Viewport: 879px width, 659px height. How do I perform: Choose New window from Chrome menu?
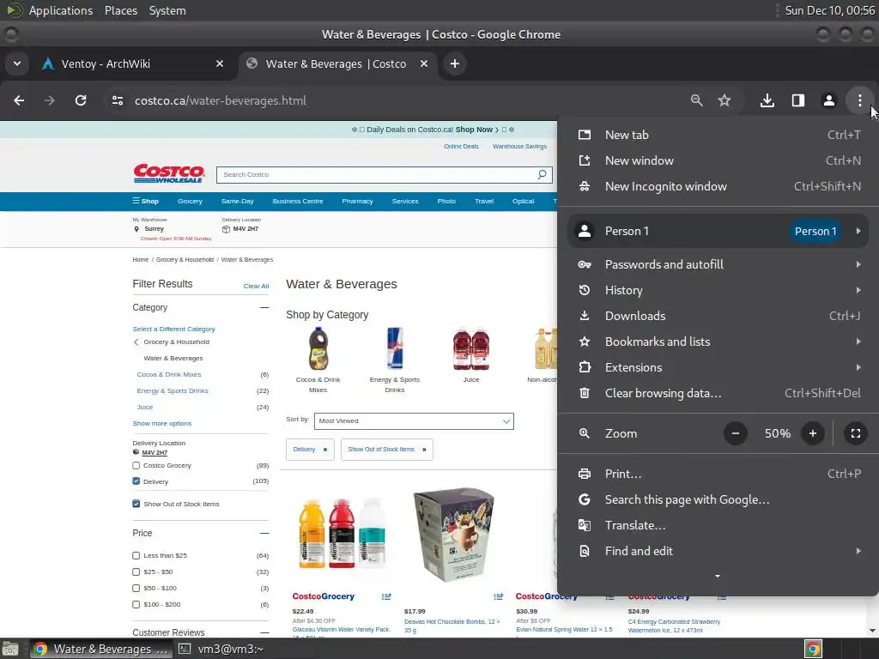(718, 160)
